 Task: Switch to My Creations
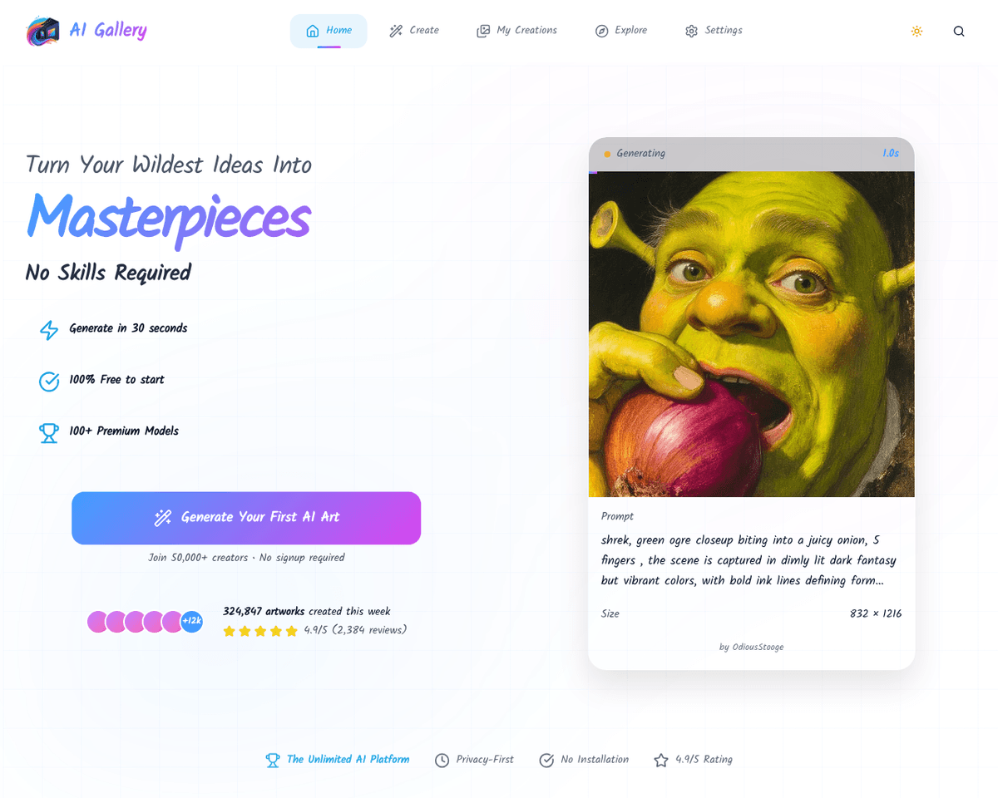click(516, 31)
